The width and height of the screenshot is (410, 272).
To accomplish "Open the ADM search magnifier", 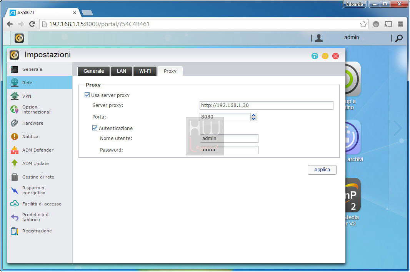I will [x=399, y=38].
